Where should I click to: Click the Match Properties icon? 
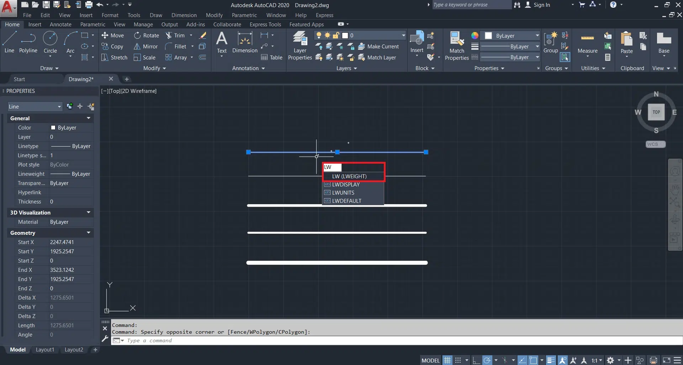click(x=456, y=46)
